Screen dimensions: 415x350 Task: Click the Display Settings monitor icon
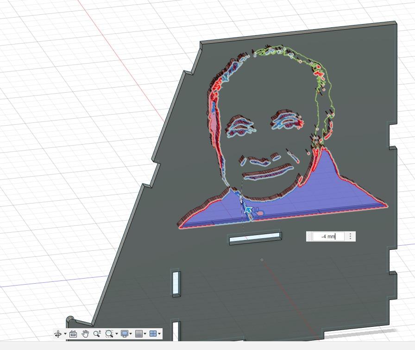point(125,334)
